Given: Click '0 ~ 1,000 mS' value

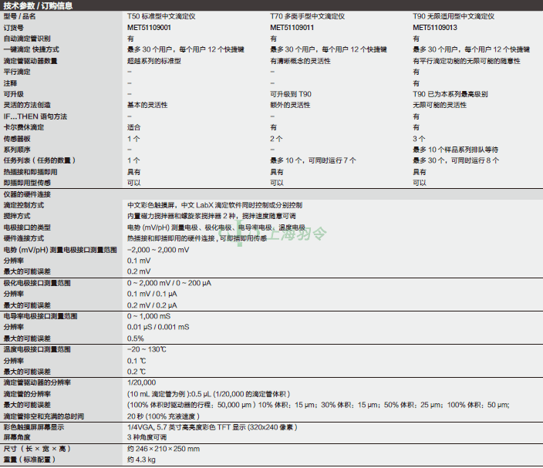Looking at the screenshot, I should point(149,316).
